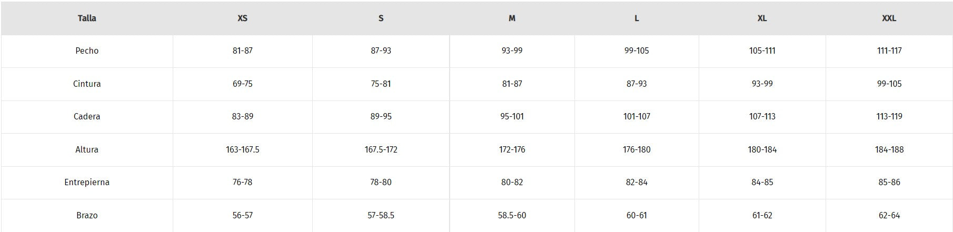Select the 99-105 Pecho value for L

click(637, 51)
